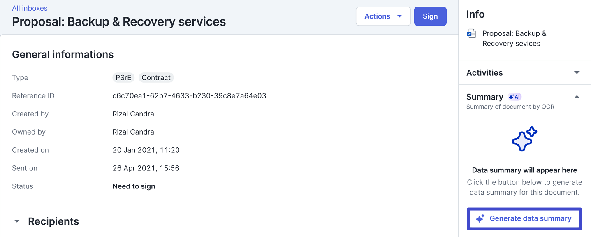Click the large AI sparkle illustration
Viewport: 591px width, 237px height.
[524, 139]
